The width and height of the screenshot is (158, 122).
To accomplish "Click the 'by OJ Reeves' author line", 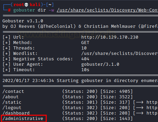I will tap(80, 26).
